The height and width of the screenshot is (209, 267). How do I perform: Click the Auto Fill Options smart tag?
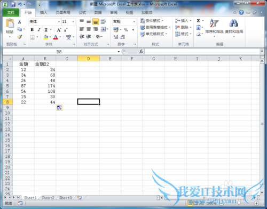pyautogui.click(x=59, y=108)
